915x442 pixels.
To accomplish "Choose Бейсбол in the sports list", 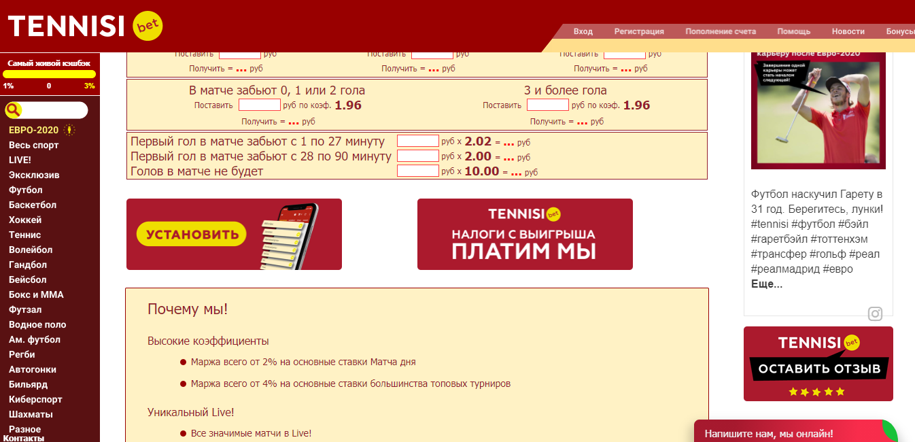I will [28, 279].
